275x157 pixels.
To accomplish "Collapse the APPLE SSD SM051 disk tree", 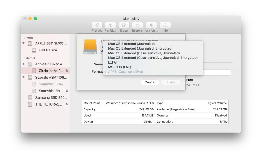I will [24, 43].
